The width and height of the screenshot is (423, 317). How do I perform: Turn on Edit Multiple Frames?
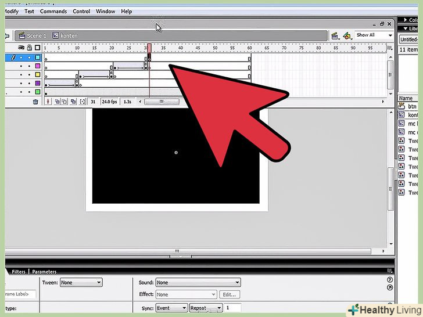tap(73, 102)
